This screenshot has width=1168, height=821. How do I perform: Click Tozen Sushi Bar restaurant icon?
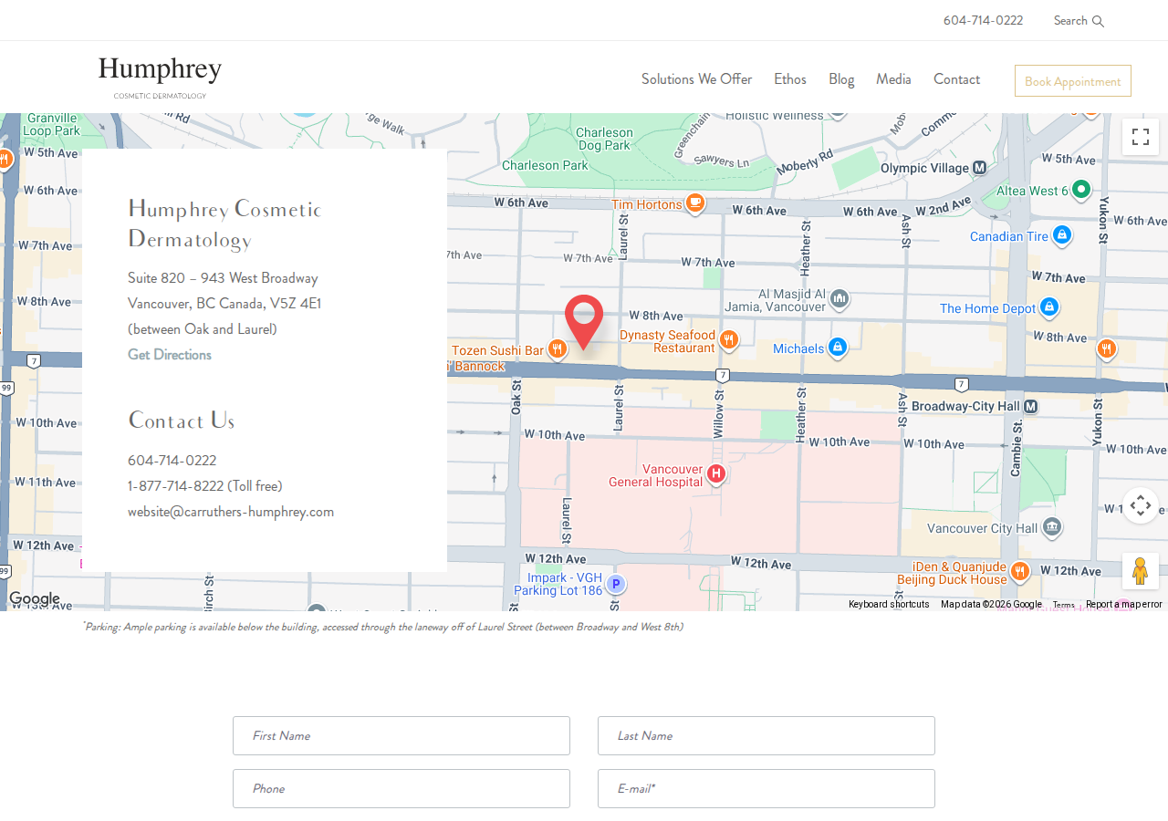558,348
